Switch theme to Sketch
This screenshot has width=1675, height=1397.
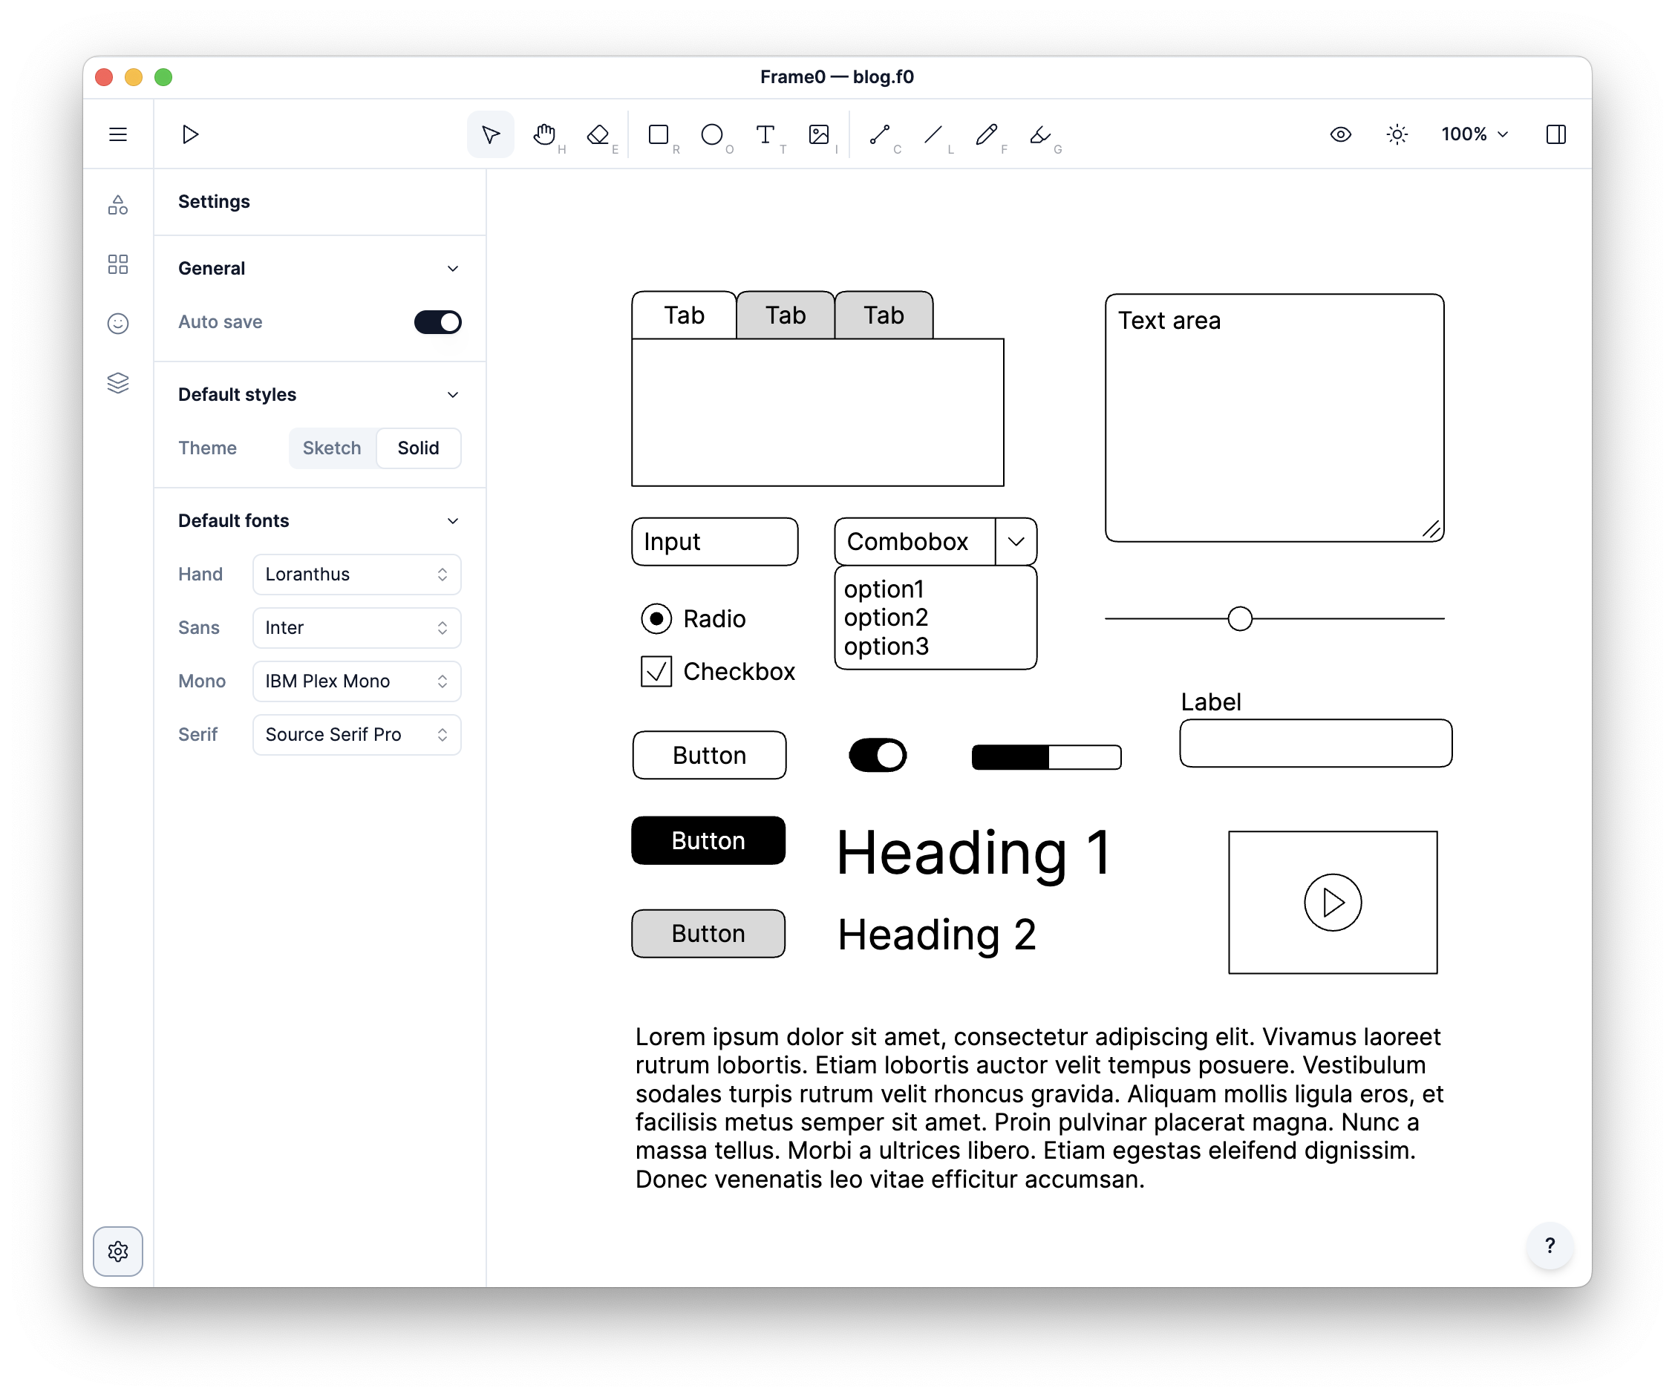pyautogui.click(x=332, y=448)
